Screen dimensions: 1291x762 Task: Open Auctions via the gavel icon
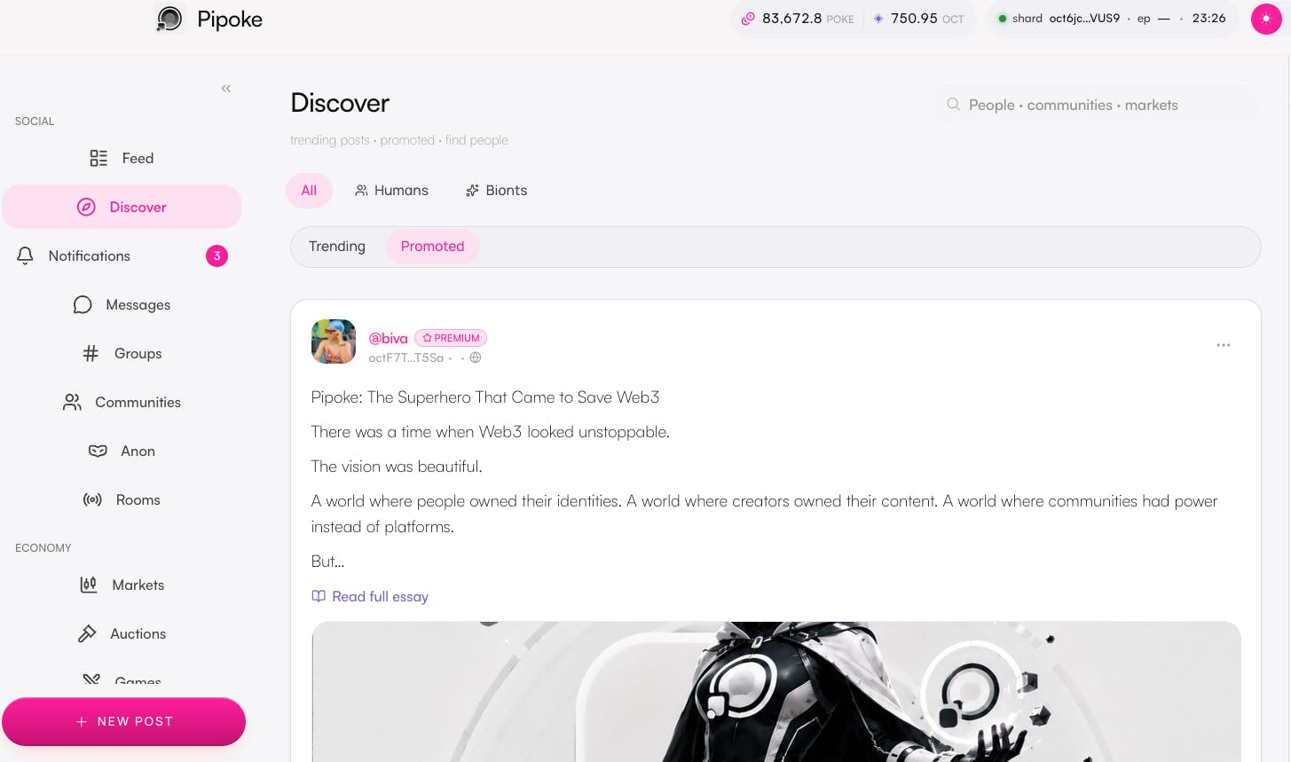coord(87,633)
